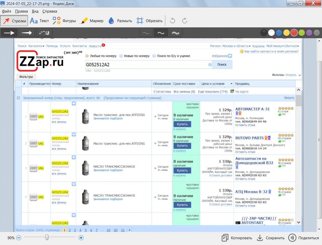Open the 'Все замены (8)' link
Screen dimensions: 322x245
pyautogui.click(x=184, y=92)
